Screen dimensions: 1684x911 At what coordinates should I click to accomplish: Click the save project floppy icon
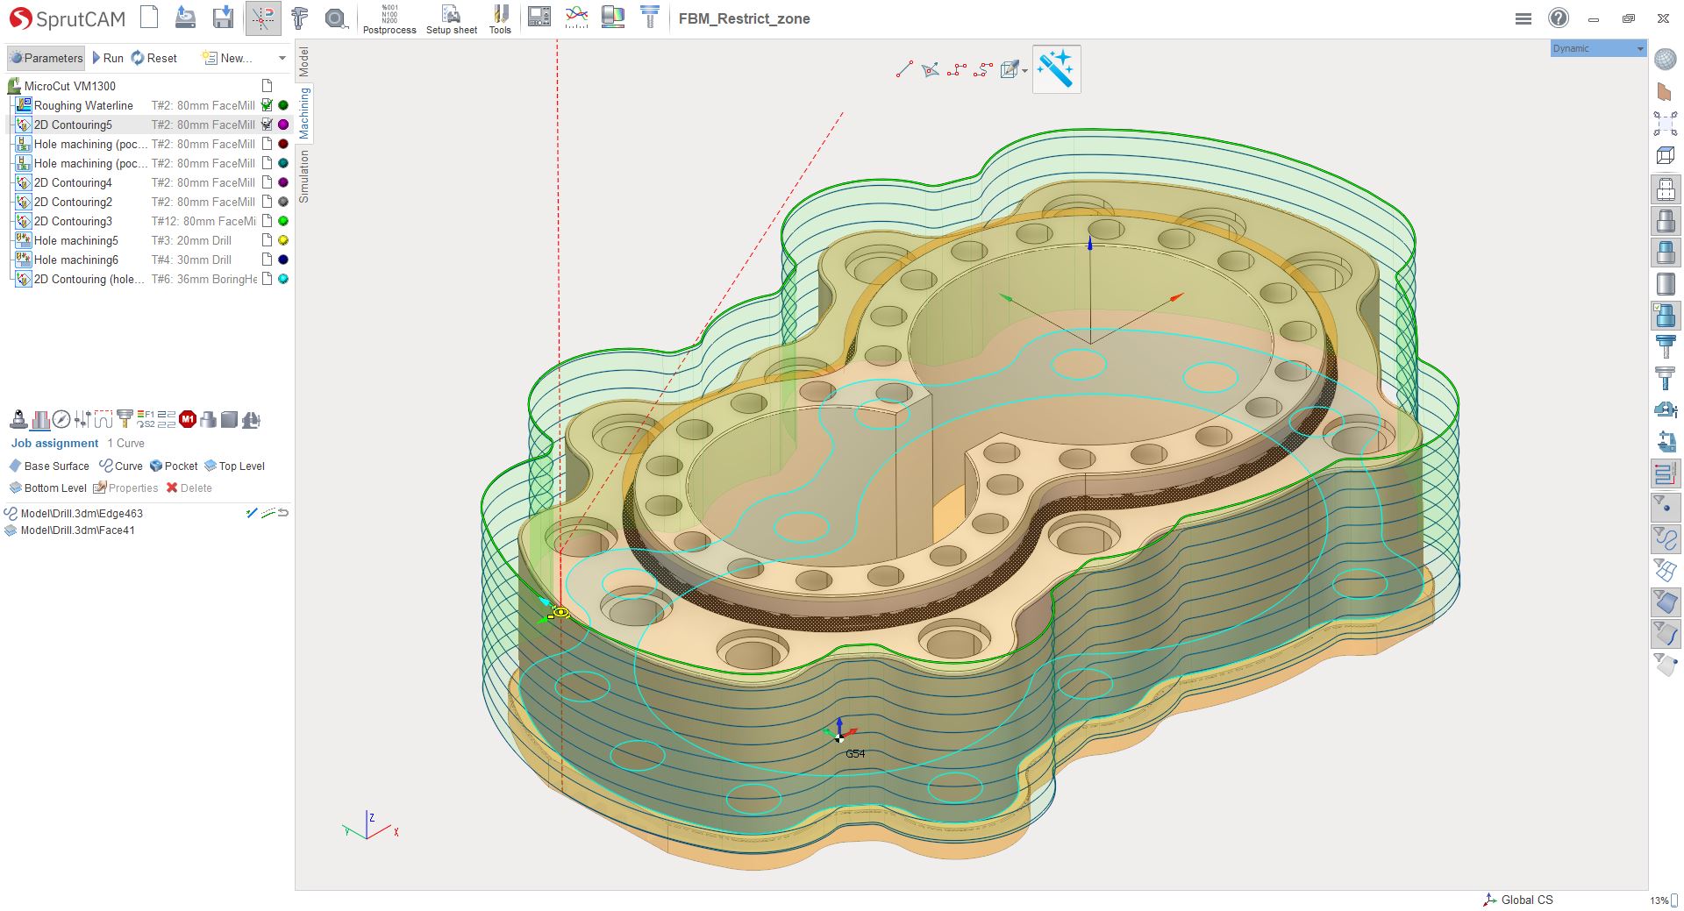pos(224,18)
